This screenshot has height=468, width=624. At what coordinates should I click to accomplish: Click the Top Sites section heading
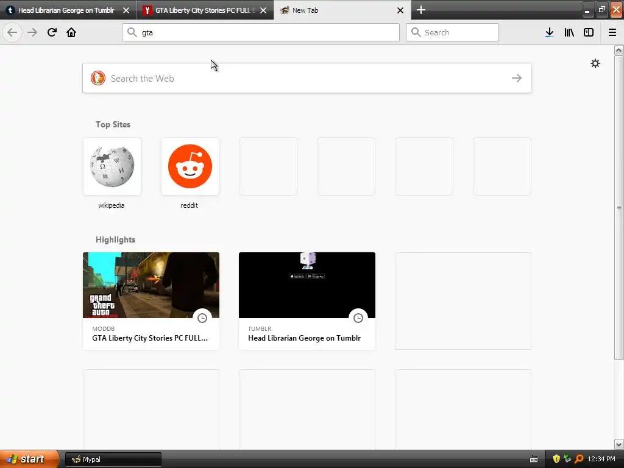[113, 124]
